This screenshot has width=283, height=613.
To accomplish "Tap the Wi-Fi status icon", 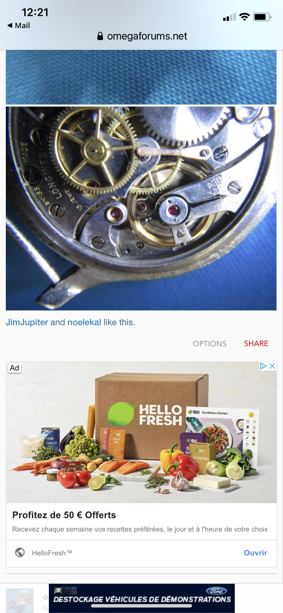I will pos(244,17).
